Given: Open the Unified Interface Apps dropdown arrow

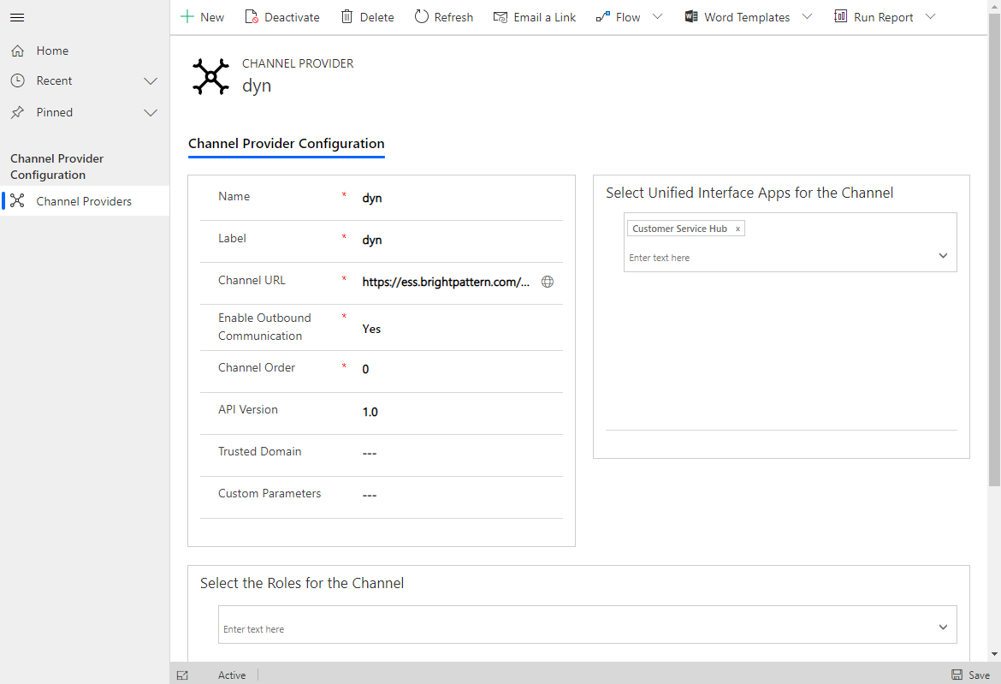Looking at the screenshot, I should tap(943, 255).
